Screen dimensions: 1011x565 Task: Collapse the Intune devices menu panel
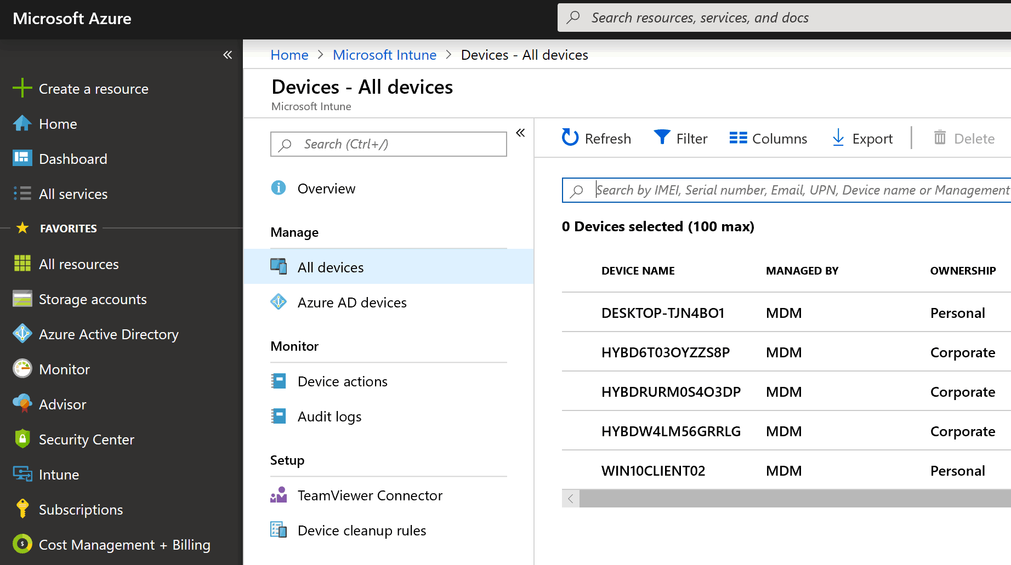coord(520,133)
